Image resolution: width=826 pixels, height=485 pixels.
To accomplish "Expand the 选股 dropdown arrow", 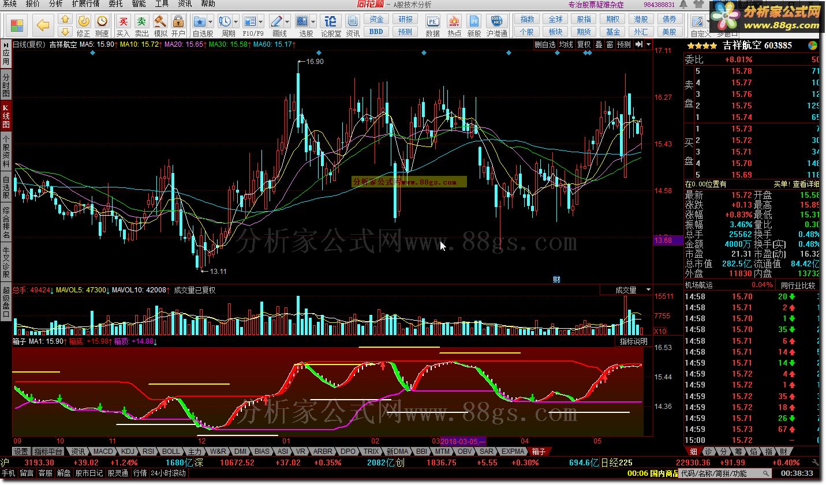I will pyautogui.click(x=313, y=22).
